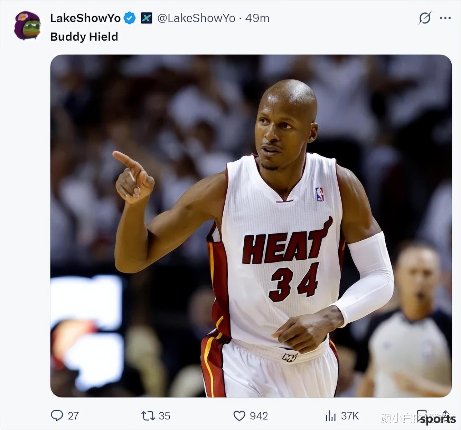Open the Heat player photo attachment
This screenshot has width=461, height=430.
click(x=251, y=226)
